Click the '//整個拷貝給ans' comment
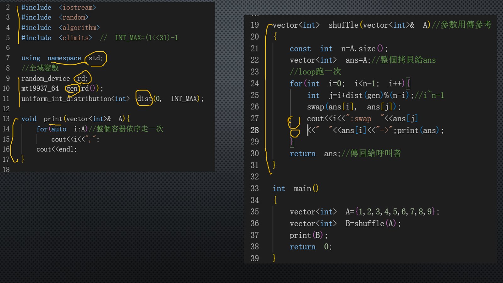This screenshot has width=503, height=283. (404, 60)
